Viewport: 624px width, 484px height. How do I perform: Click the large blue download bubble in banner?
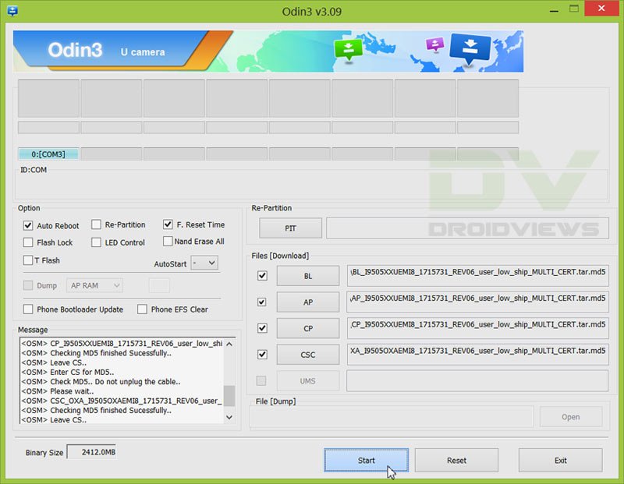tap(470, 49)
